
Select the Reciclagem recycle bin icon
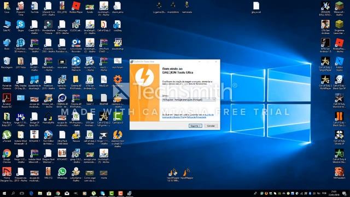click(7, 63)
